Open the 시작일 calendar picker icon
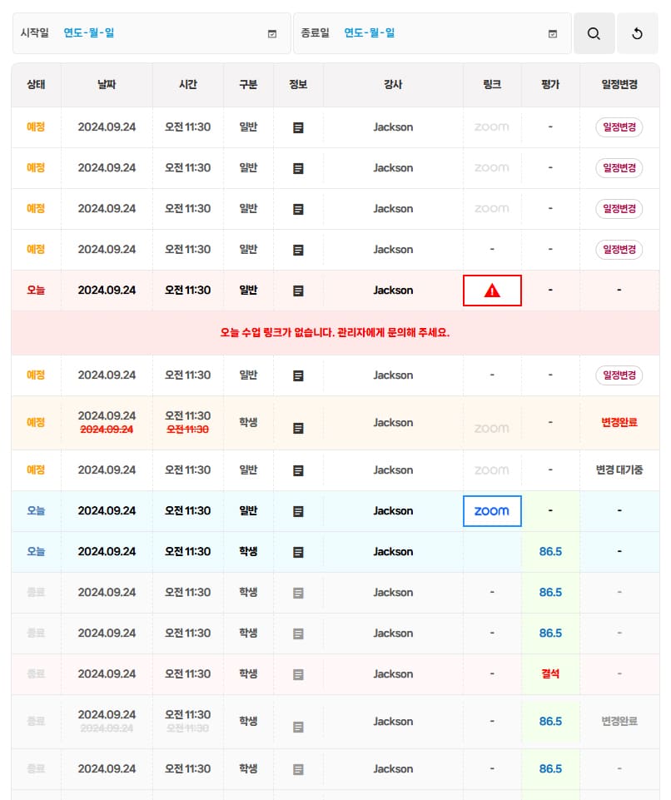The image size is (671, 800). tap(271, 33)
